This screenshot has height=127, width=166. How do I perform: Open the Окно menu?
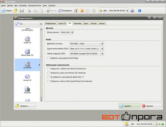pyautogui.click(x=45, y=5)
